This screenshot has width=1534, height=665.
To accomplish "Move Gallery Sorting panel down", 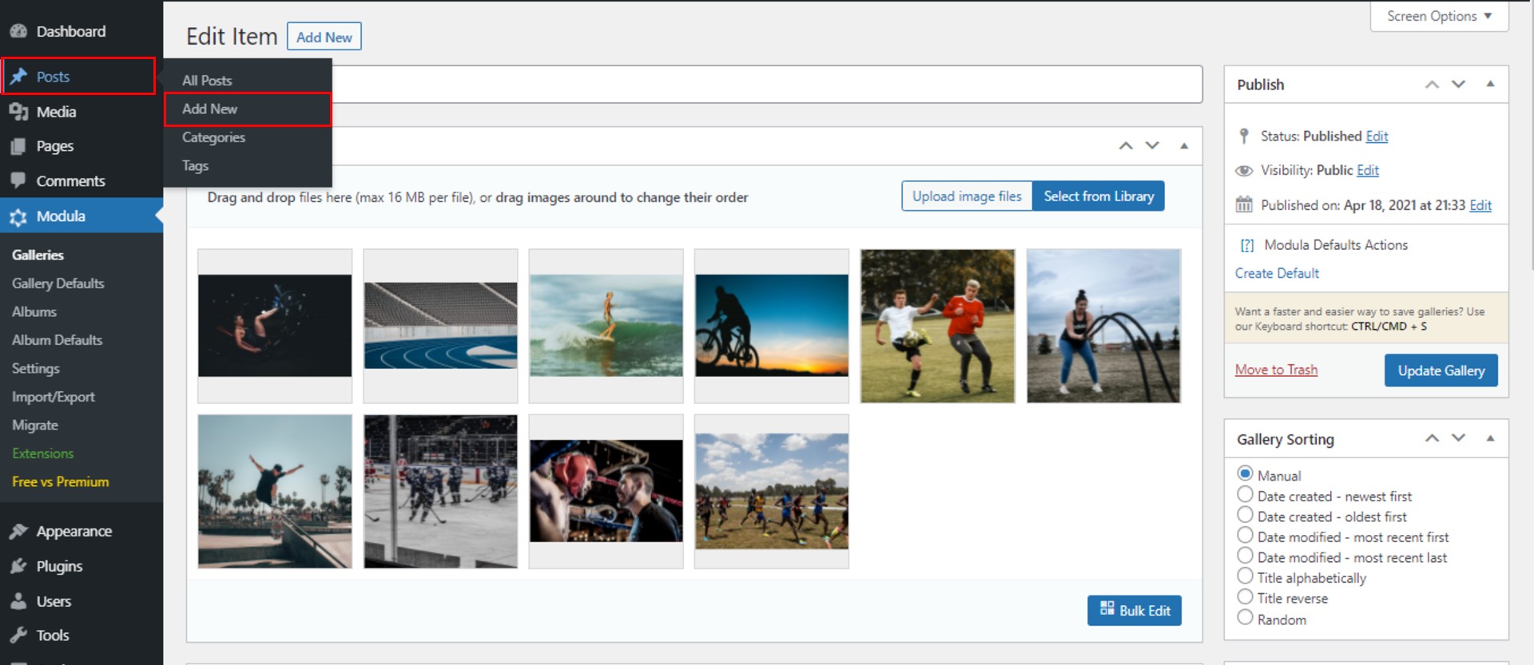I will click(1459, 438).
